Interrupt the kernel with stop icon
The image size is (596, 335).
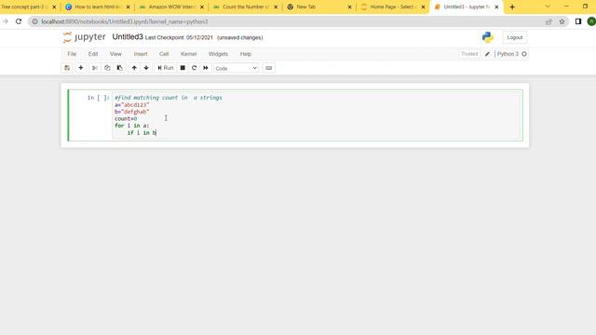click(x=183, y=68)
